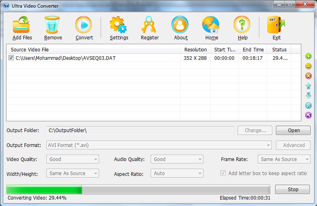Toggle Add letter box to keep aspect ratio

pos(223,173)
